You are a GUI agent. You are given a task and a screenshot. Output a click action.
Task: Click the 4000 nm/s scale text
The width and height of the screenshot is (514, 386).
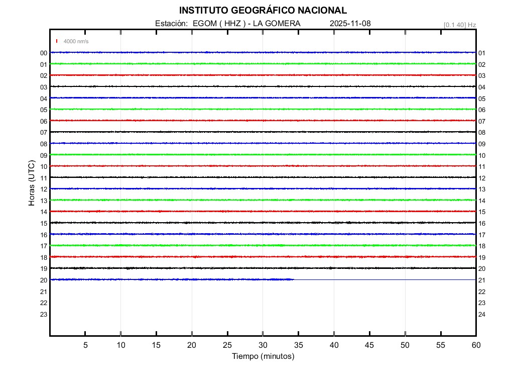[76, 41]
